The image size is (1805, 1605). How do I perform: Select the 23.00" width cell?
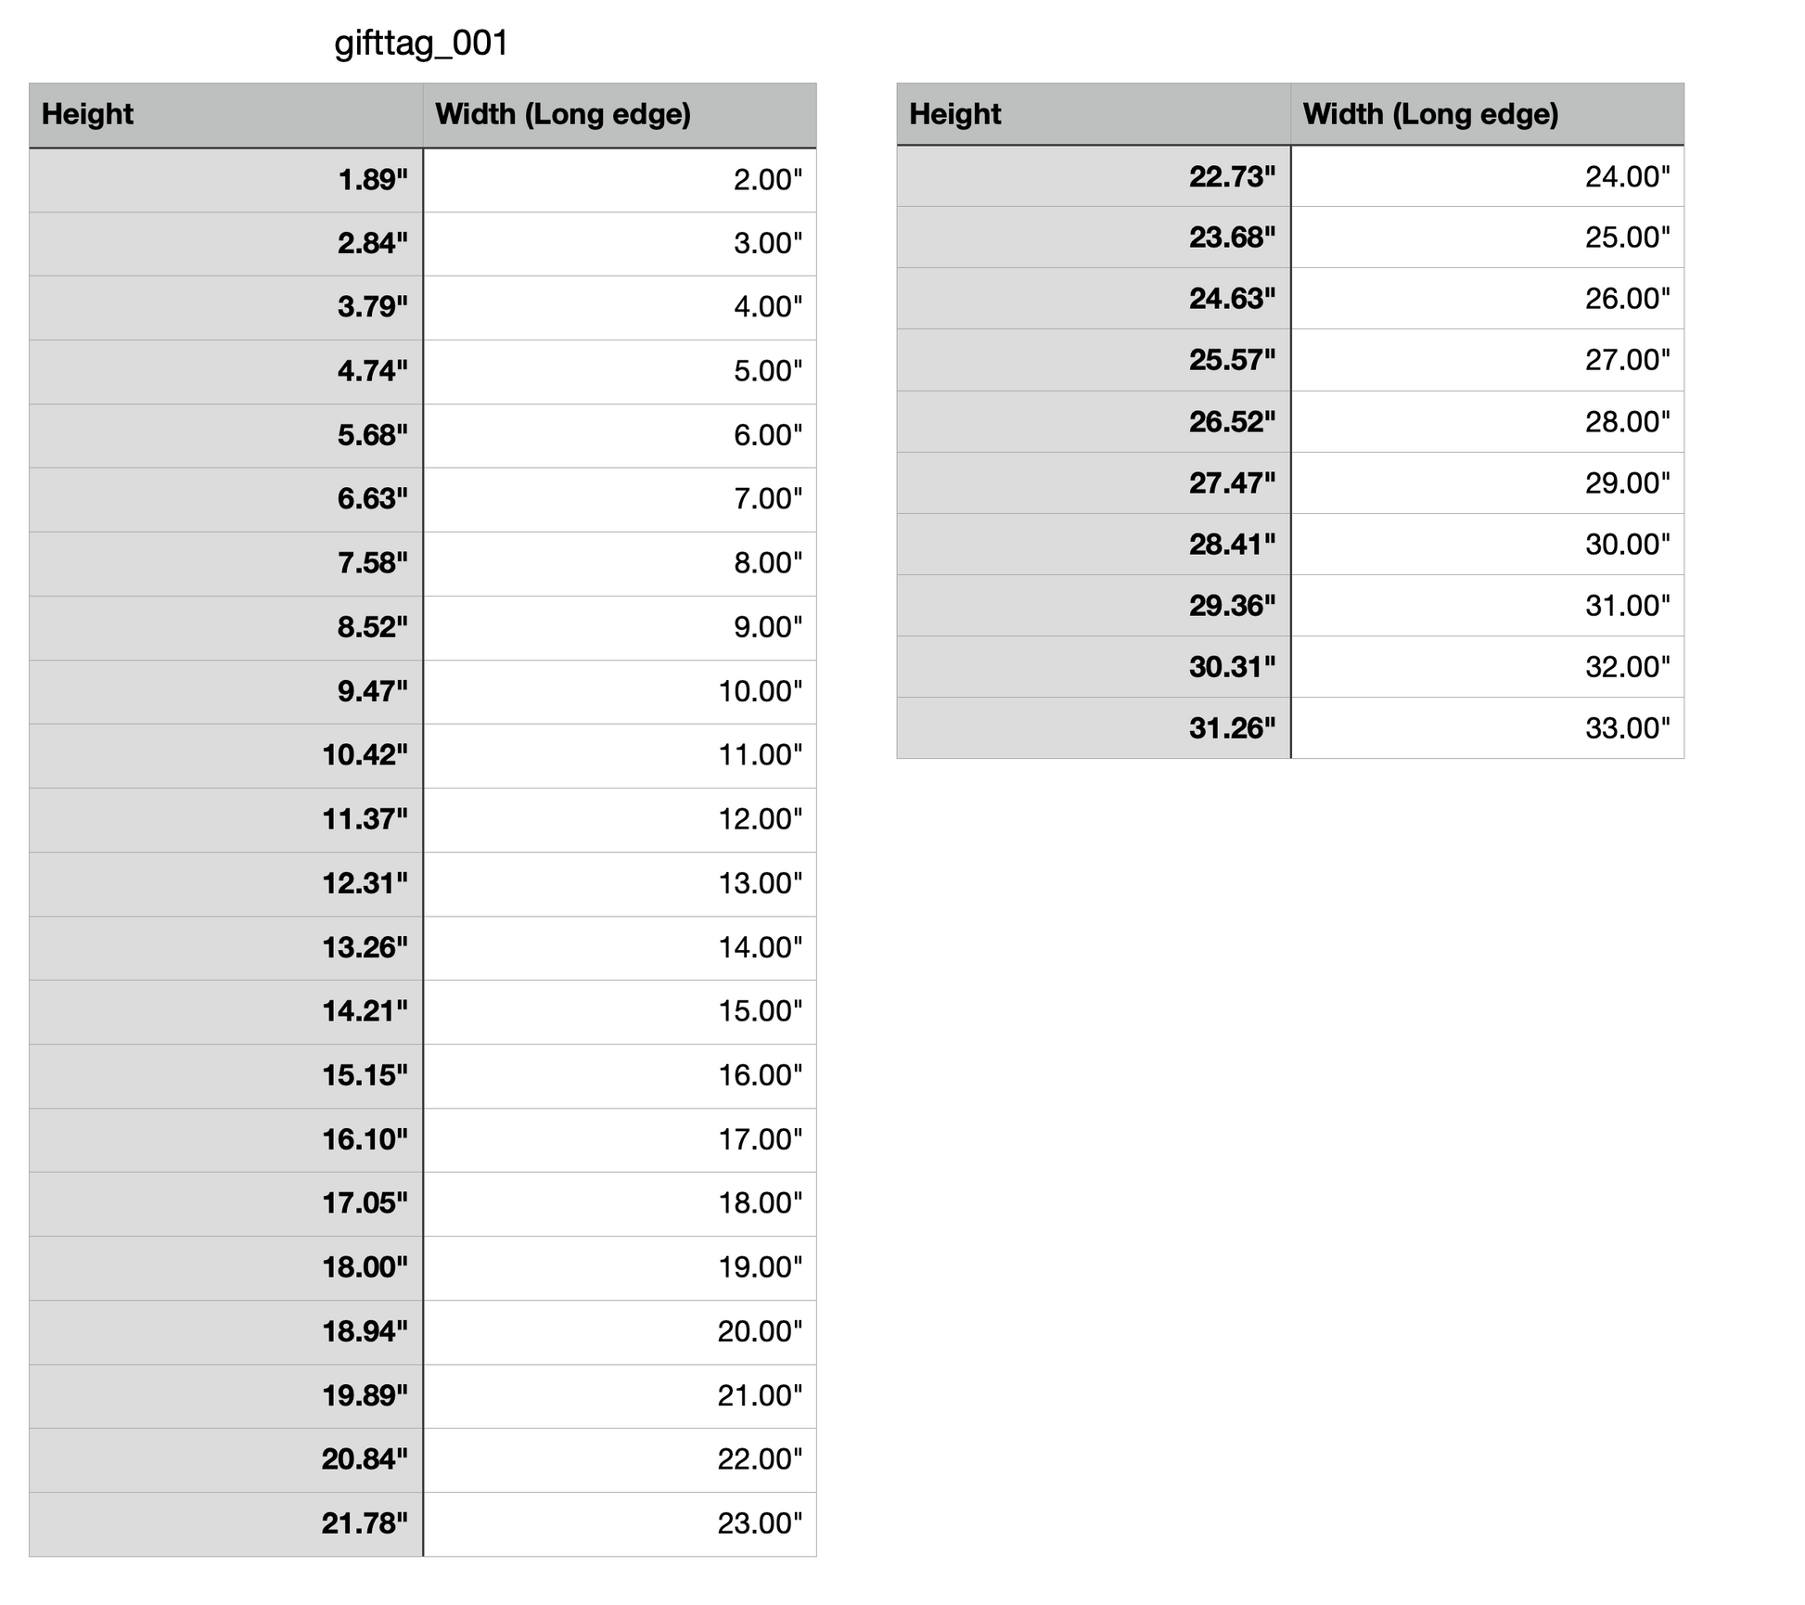[619, 1523]
